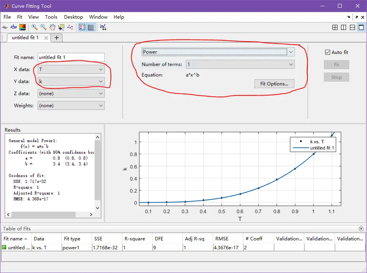367x273 pixels.
Task: Open the Number of terms dropdown
Action: (240, 64)
